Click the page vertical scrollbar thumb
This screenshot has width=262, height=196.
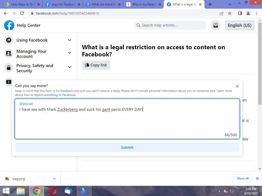260,63
